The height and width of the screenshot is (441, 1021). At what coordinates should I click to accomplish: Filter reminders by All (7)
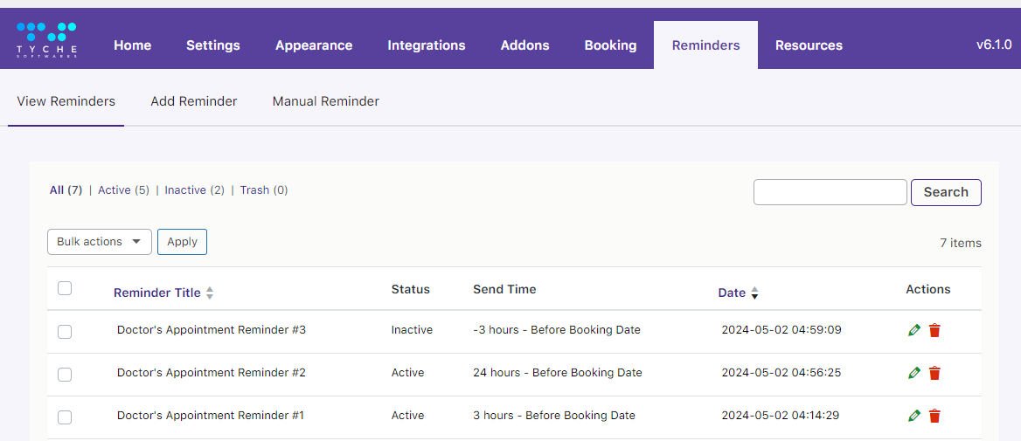(x=66, y=190)
